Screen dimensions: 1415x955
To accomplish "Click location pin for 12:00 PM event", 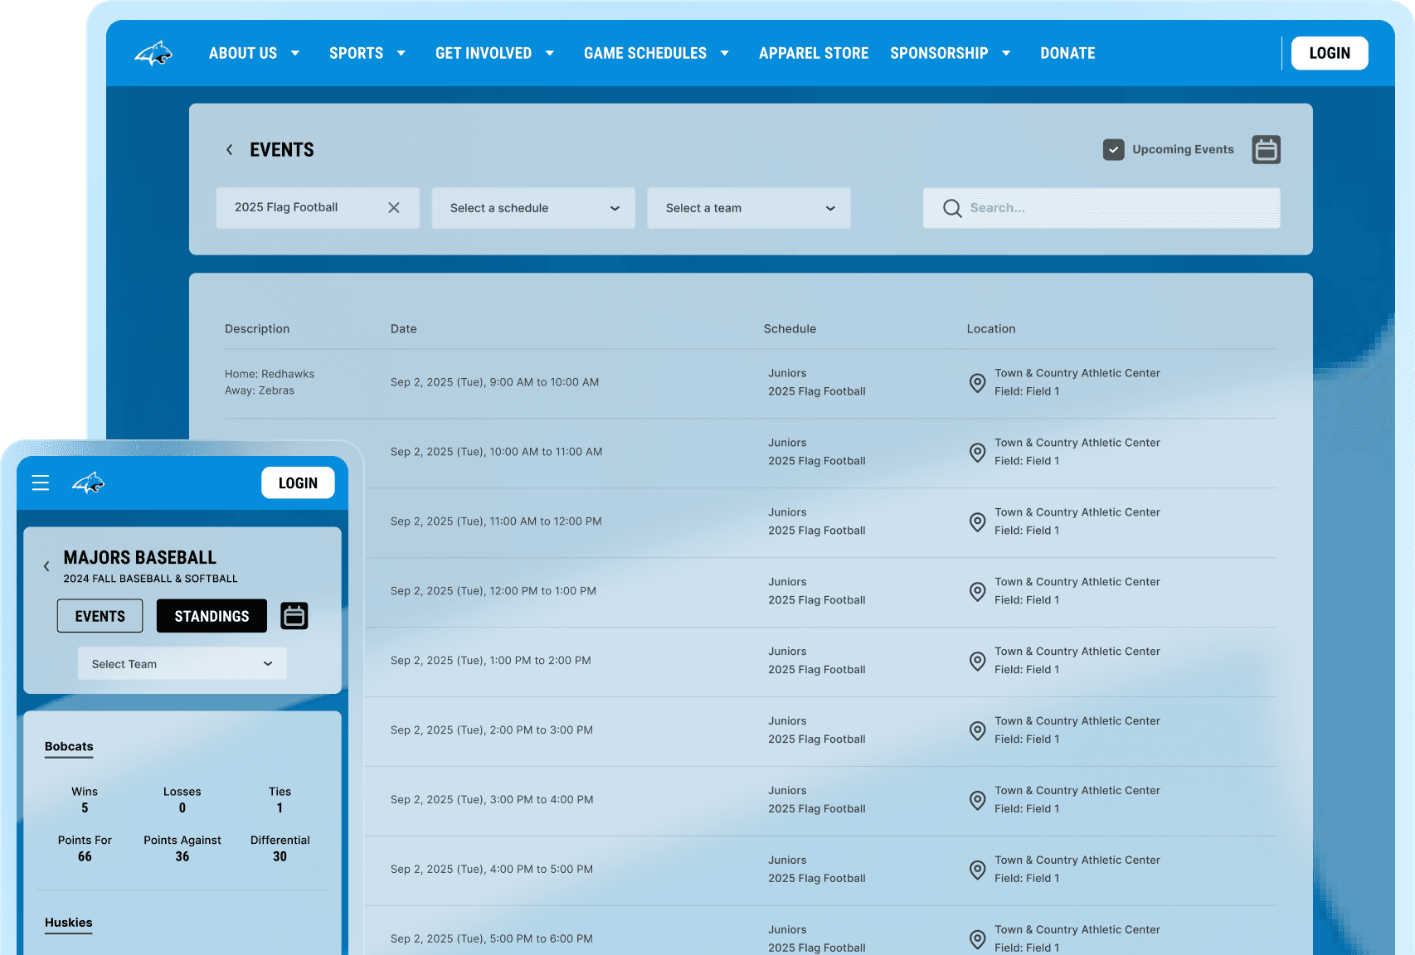I will pyautogui.click(x=978, y=592).
